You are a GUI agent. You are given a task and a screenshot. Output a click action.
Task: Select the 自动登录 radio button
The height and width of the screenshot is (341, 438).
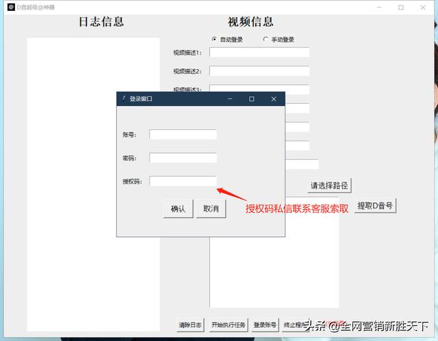(x=214, y=40)
